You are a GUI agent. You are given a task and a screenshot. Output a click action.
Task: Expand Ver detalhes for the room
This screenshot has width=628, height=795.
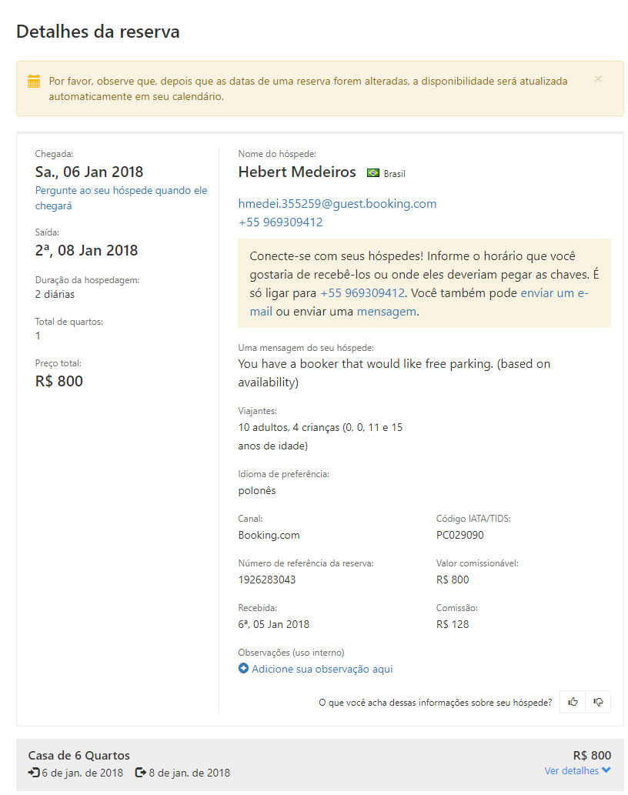point(571,770)
